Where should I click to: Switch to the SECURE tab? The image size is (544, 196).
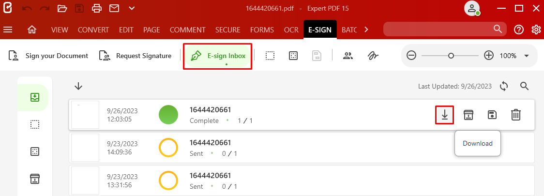(x=228, y=30)
